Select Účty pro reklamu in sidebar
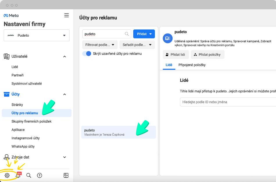The image size is (276, 182). 37,113
